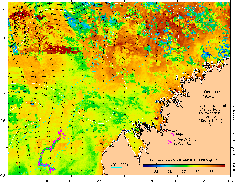Click the '22-Oct 18Z' drifter time text
Viewport: 236px width, 183px height.
pos(183,143)
